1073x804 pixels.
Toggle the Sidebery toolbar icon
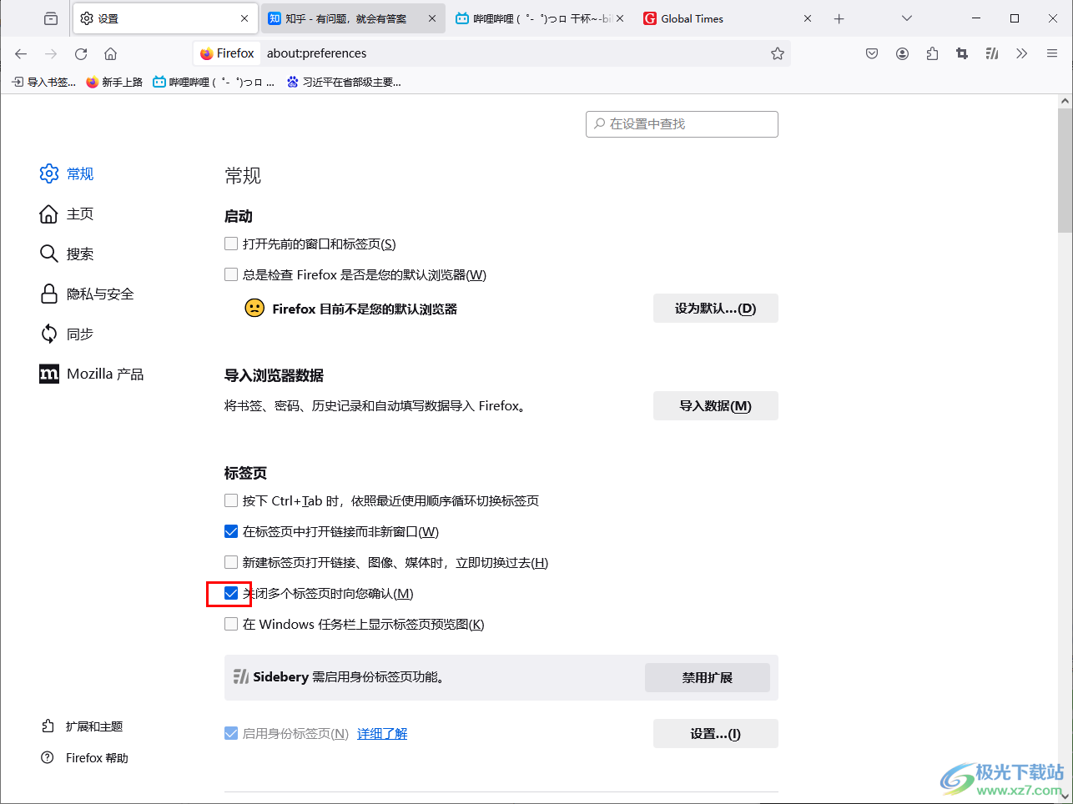(992, 53)
